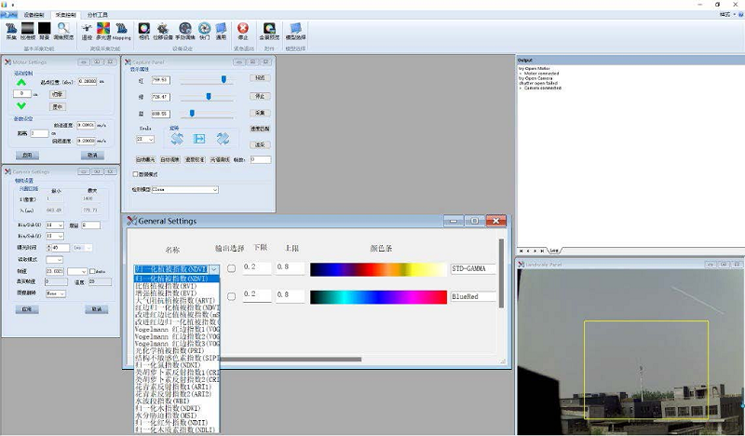The width and height of the screenshot is (745, 436).
Task: Click the horizontal flip icon in Capture Panel
Action: click(x=198, y=139)
